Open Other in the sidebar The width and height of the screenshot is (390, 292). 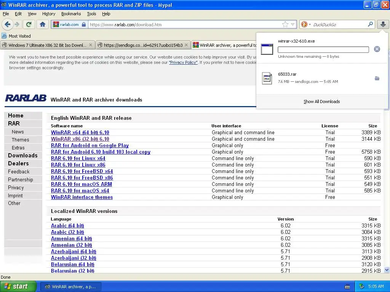pyautogui.click(x=14, y=203)
